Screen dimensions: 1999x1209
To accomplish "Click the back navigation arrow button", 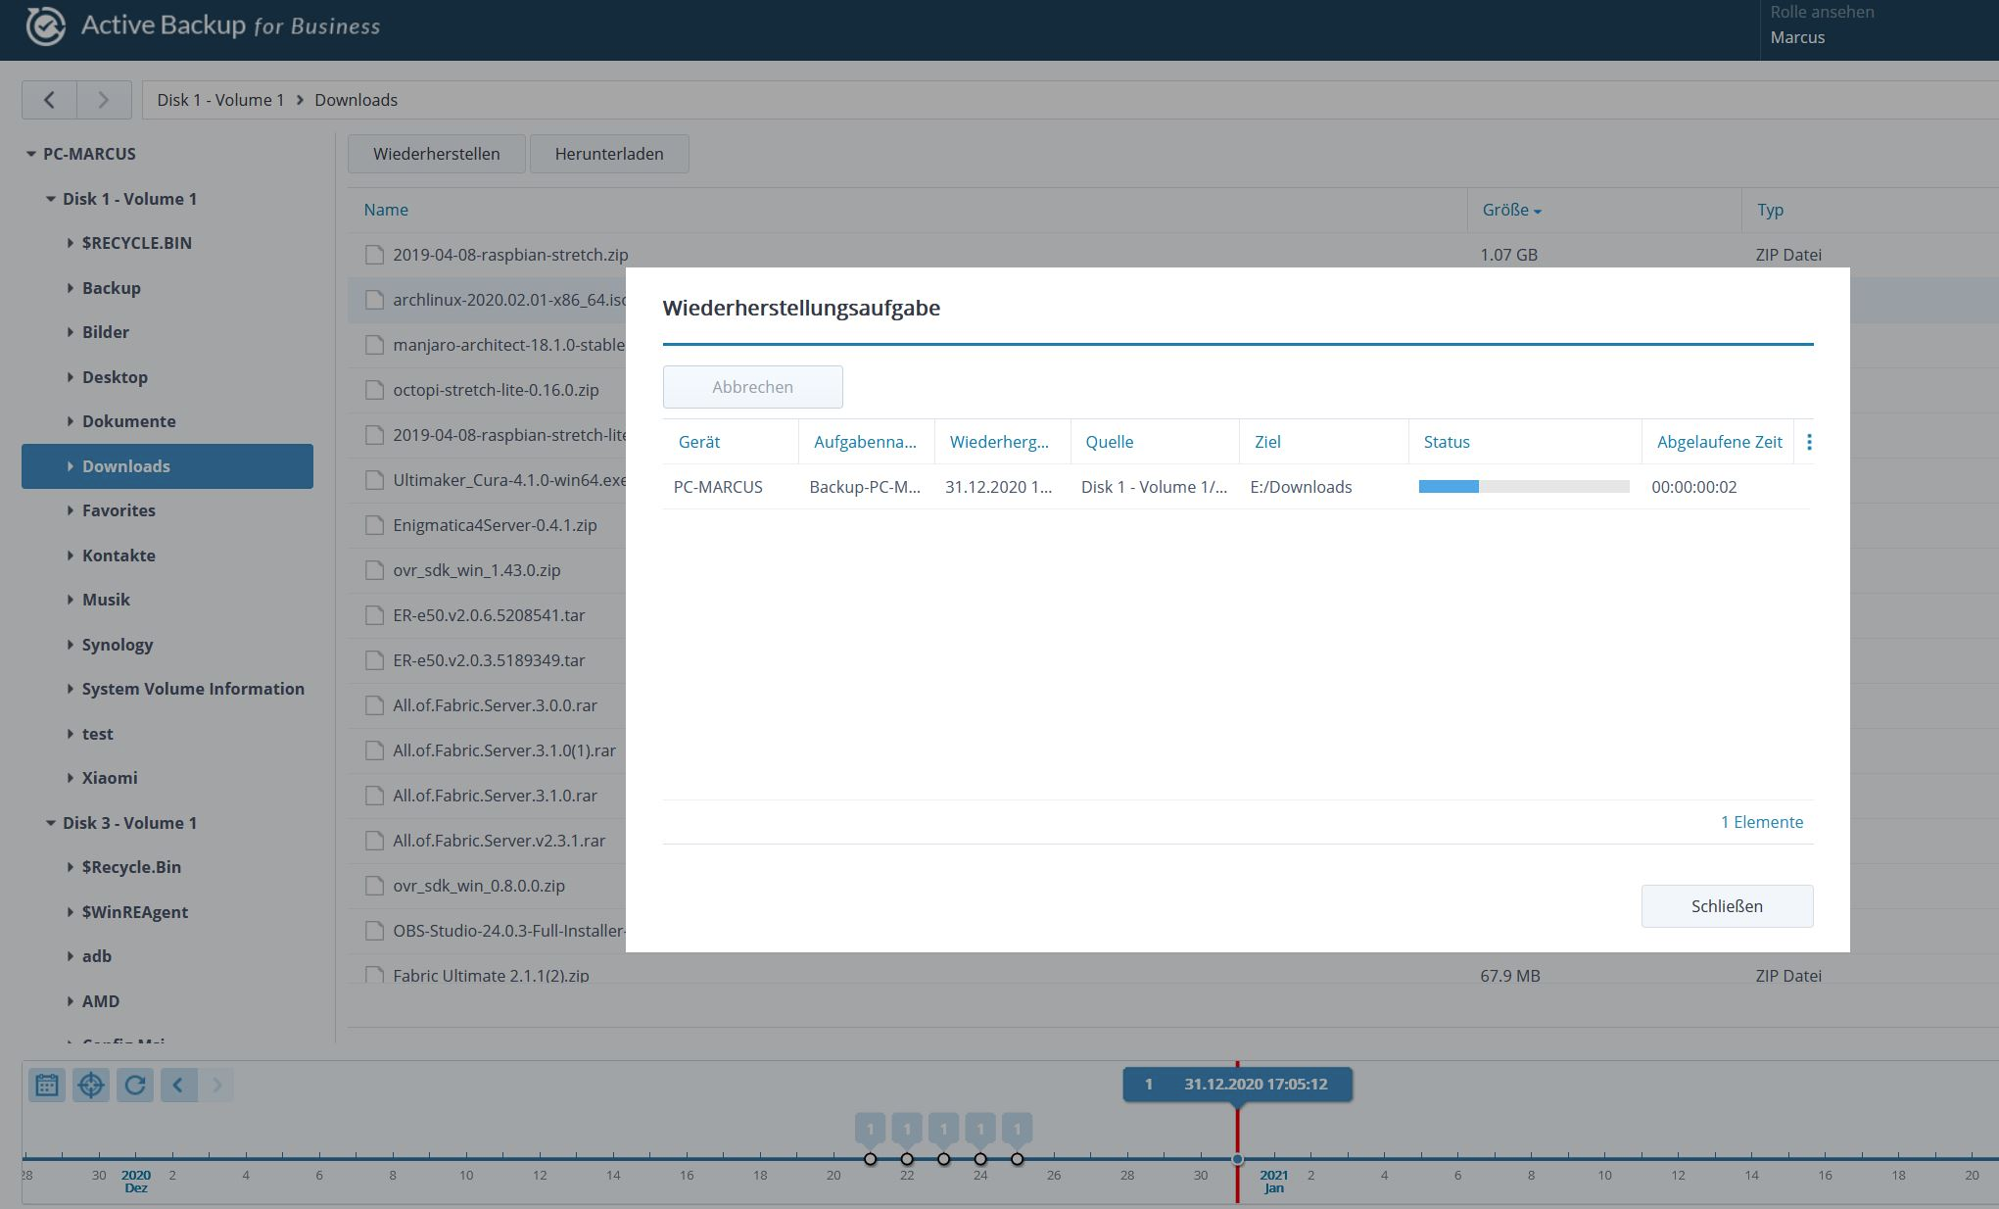I will (x=49, y=100).
